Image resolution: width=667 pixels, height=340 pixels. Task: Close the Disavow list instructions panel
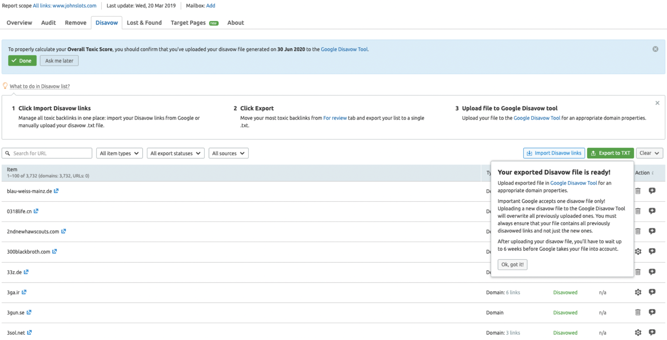click(x=657, y=103)
